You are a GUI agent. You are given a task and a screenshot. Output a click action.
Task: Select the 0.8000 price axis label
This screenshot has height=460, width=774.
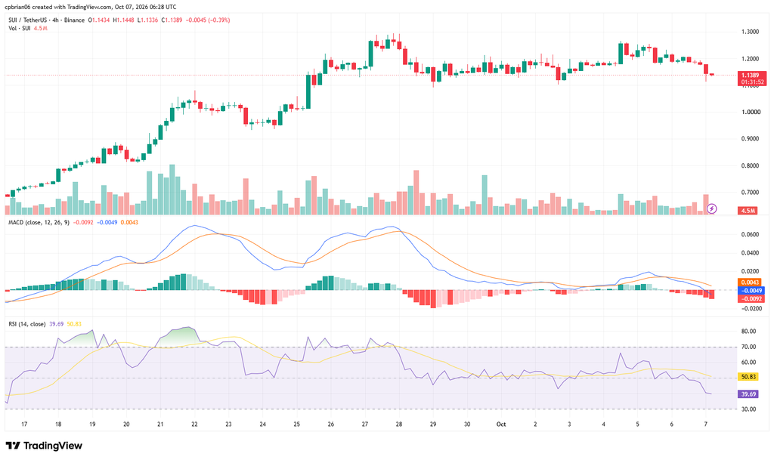coord(750,165)
